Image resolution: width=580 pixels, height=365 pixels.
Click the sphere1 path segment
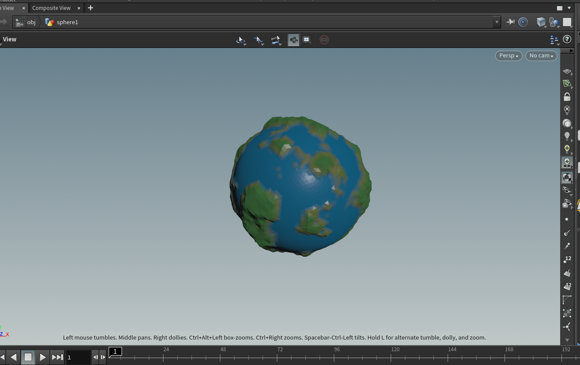coord(67,22)
